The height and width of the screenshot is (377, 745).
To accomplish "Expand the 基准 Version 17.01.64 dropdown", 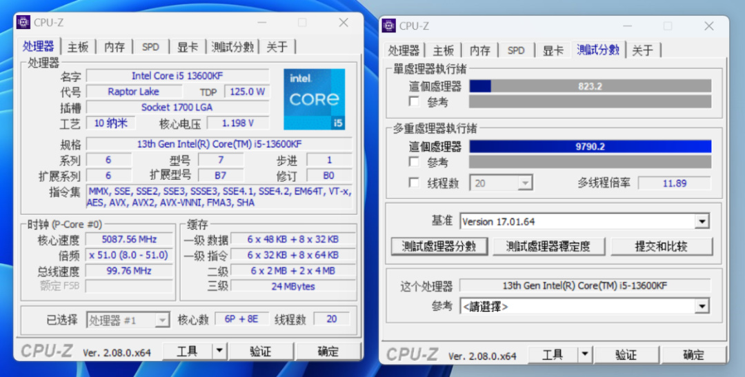I will coord(702,221).
